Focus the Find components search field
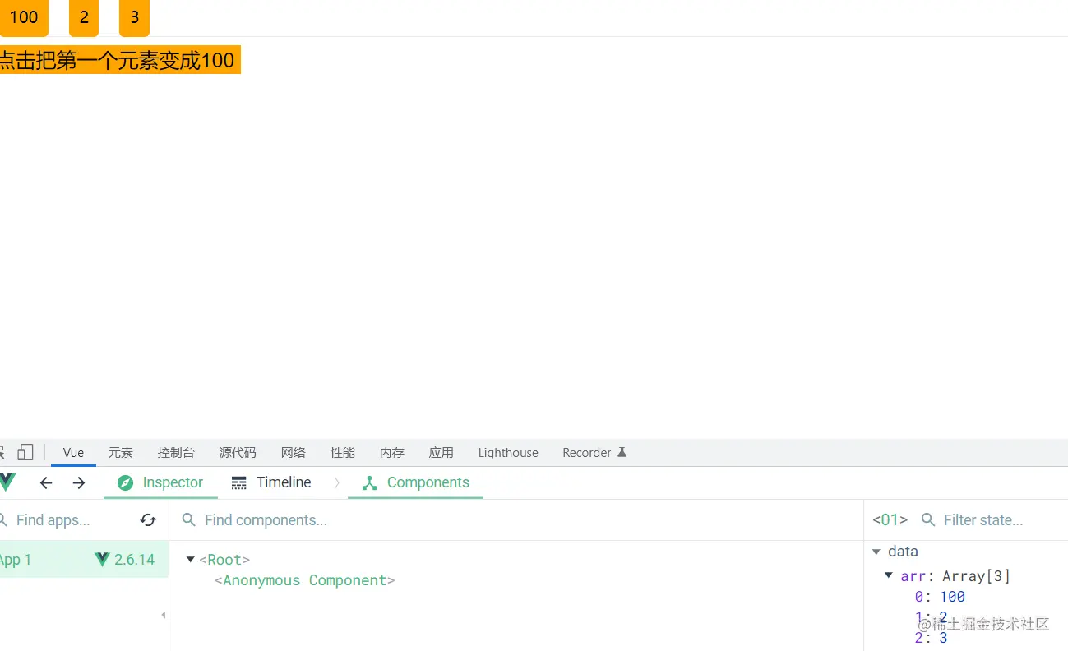This screenshot has width=1068, height=651. [x=516, y=520]
